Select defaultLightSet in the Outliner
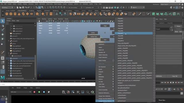Viewport: 184px width, 103px height. pyautogui.click(x=16, y=71)
